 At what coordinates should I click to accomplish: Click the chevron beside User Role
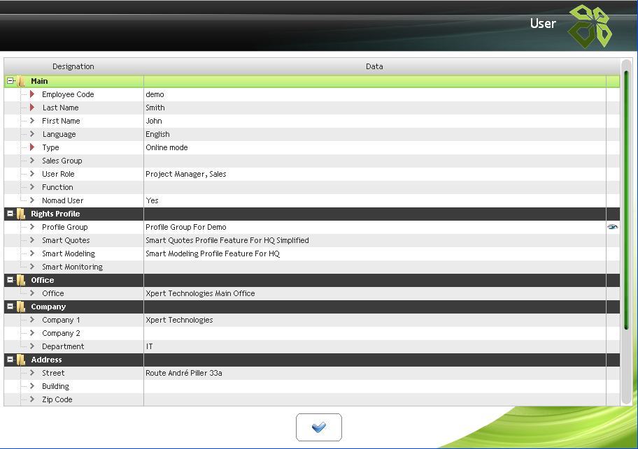pyautogui.click(x=31, y=174)
